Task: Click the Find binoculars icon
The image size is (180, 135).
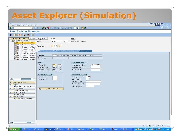Action: click(55, 28)
